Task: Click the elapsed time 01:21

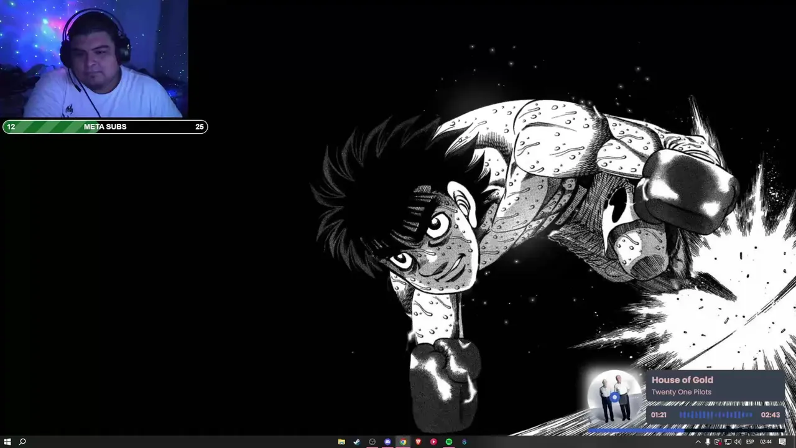Action: coord(659,415)
